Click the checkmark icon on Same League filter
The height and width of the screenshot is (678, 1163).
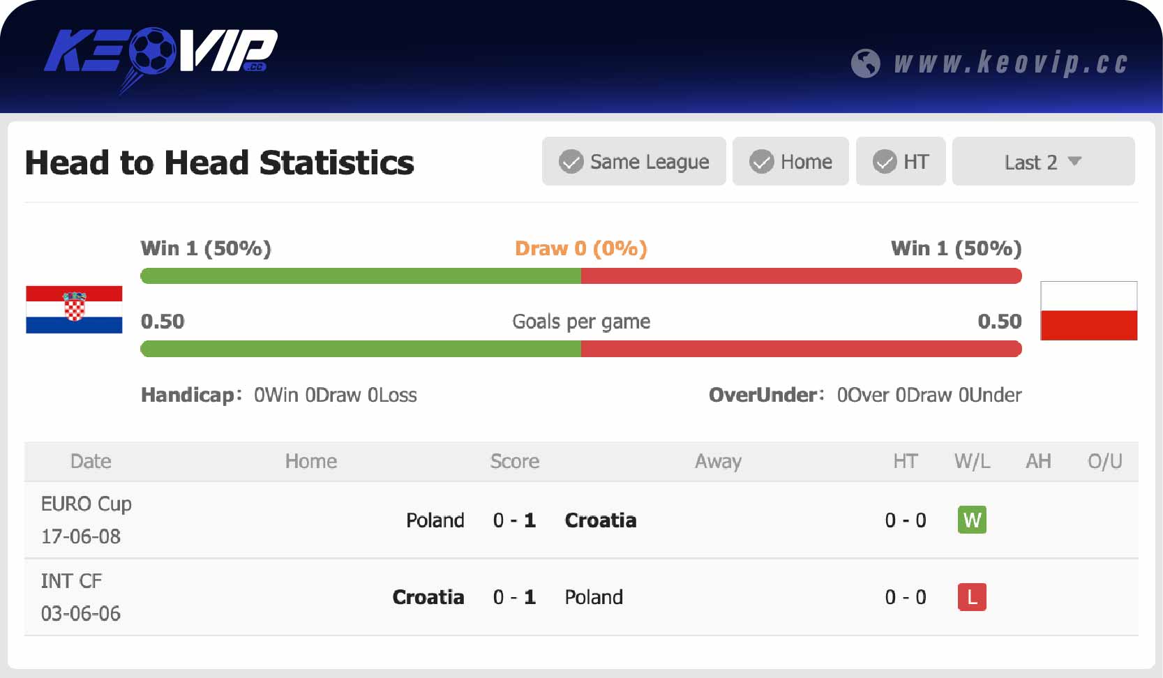[x=570, y=161]
